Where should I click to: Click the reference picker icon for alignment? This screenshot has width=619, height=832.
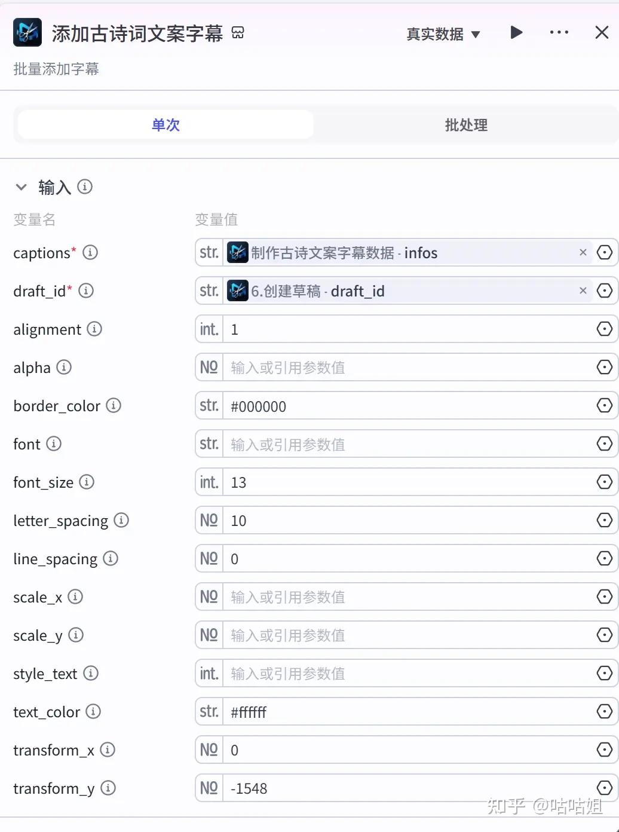coord(604,329)
